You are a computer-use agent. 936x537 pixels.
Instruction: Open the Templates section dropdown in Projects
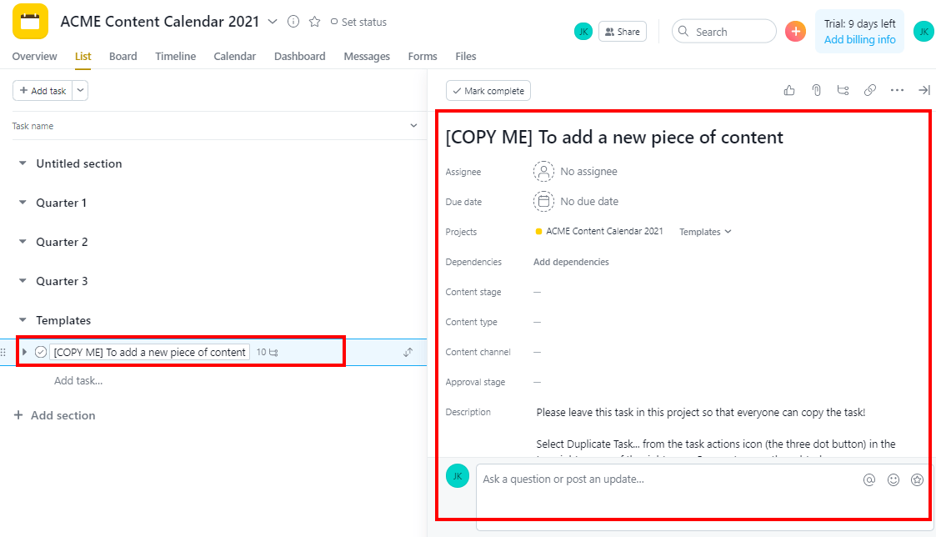705,232
